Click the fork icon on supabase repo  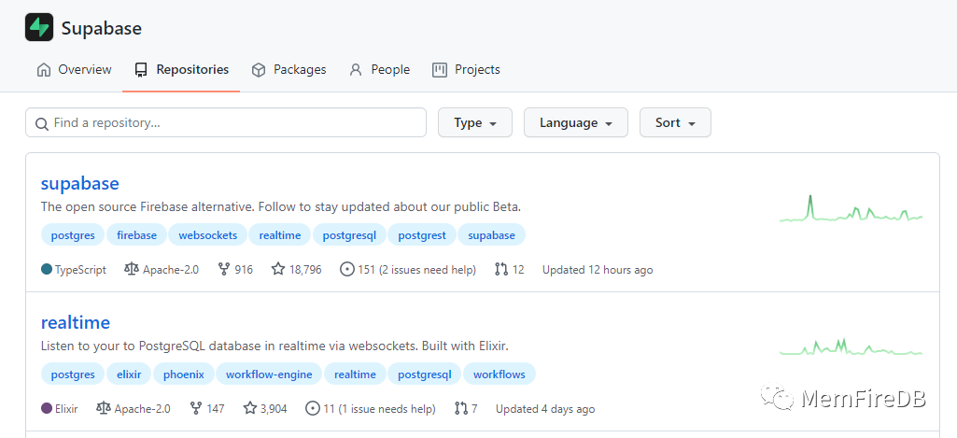(223, 270)
